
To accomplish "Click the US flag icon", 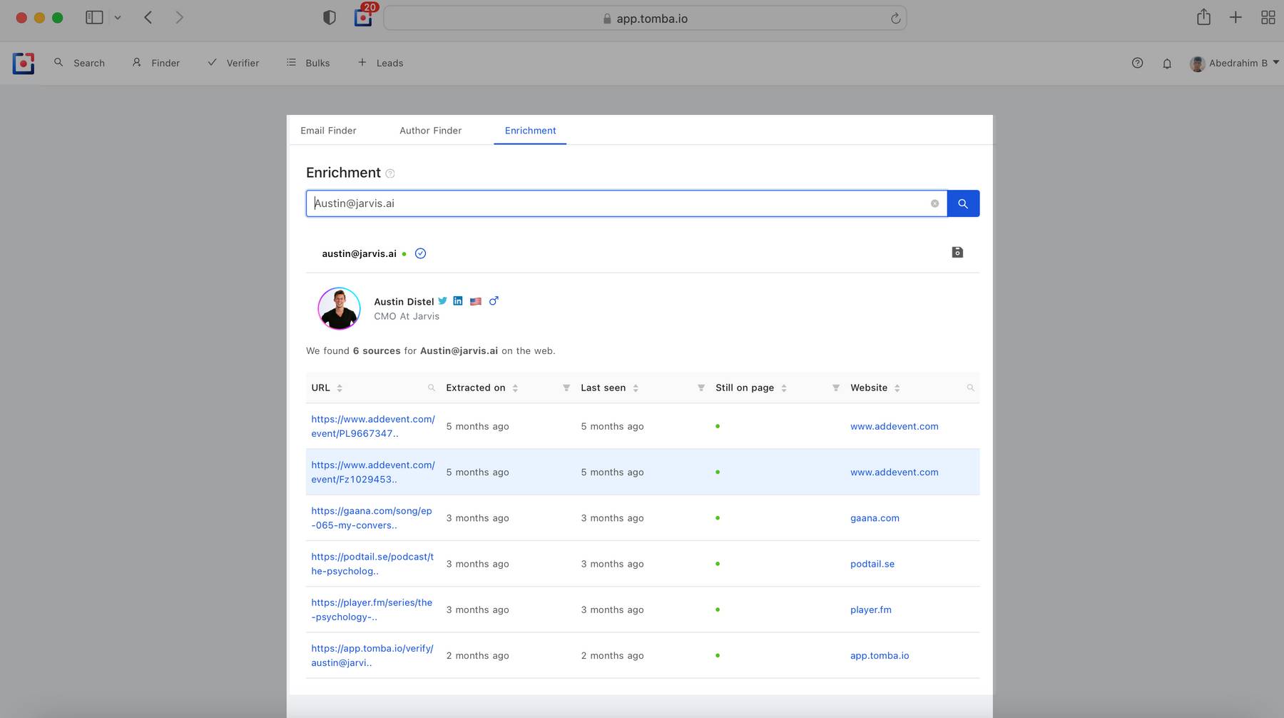I will tap(476, 301).
